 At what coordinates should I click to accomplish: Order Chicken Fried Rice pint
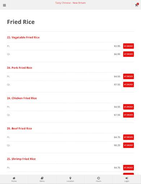128,107
